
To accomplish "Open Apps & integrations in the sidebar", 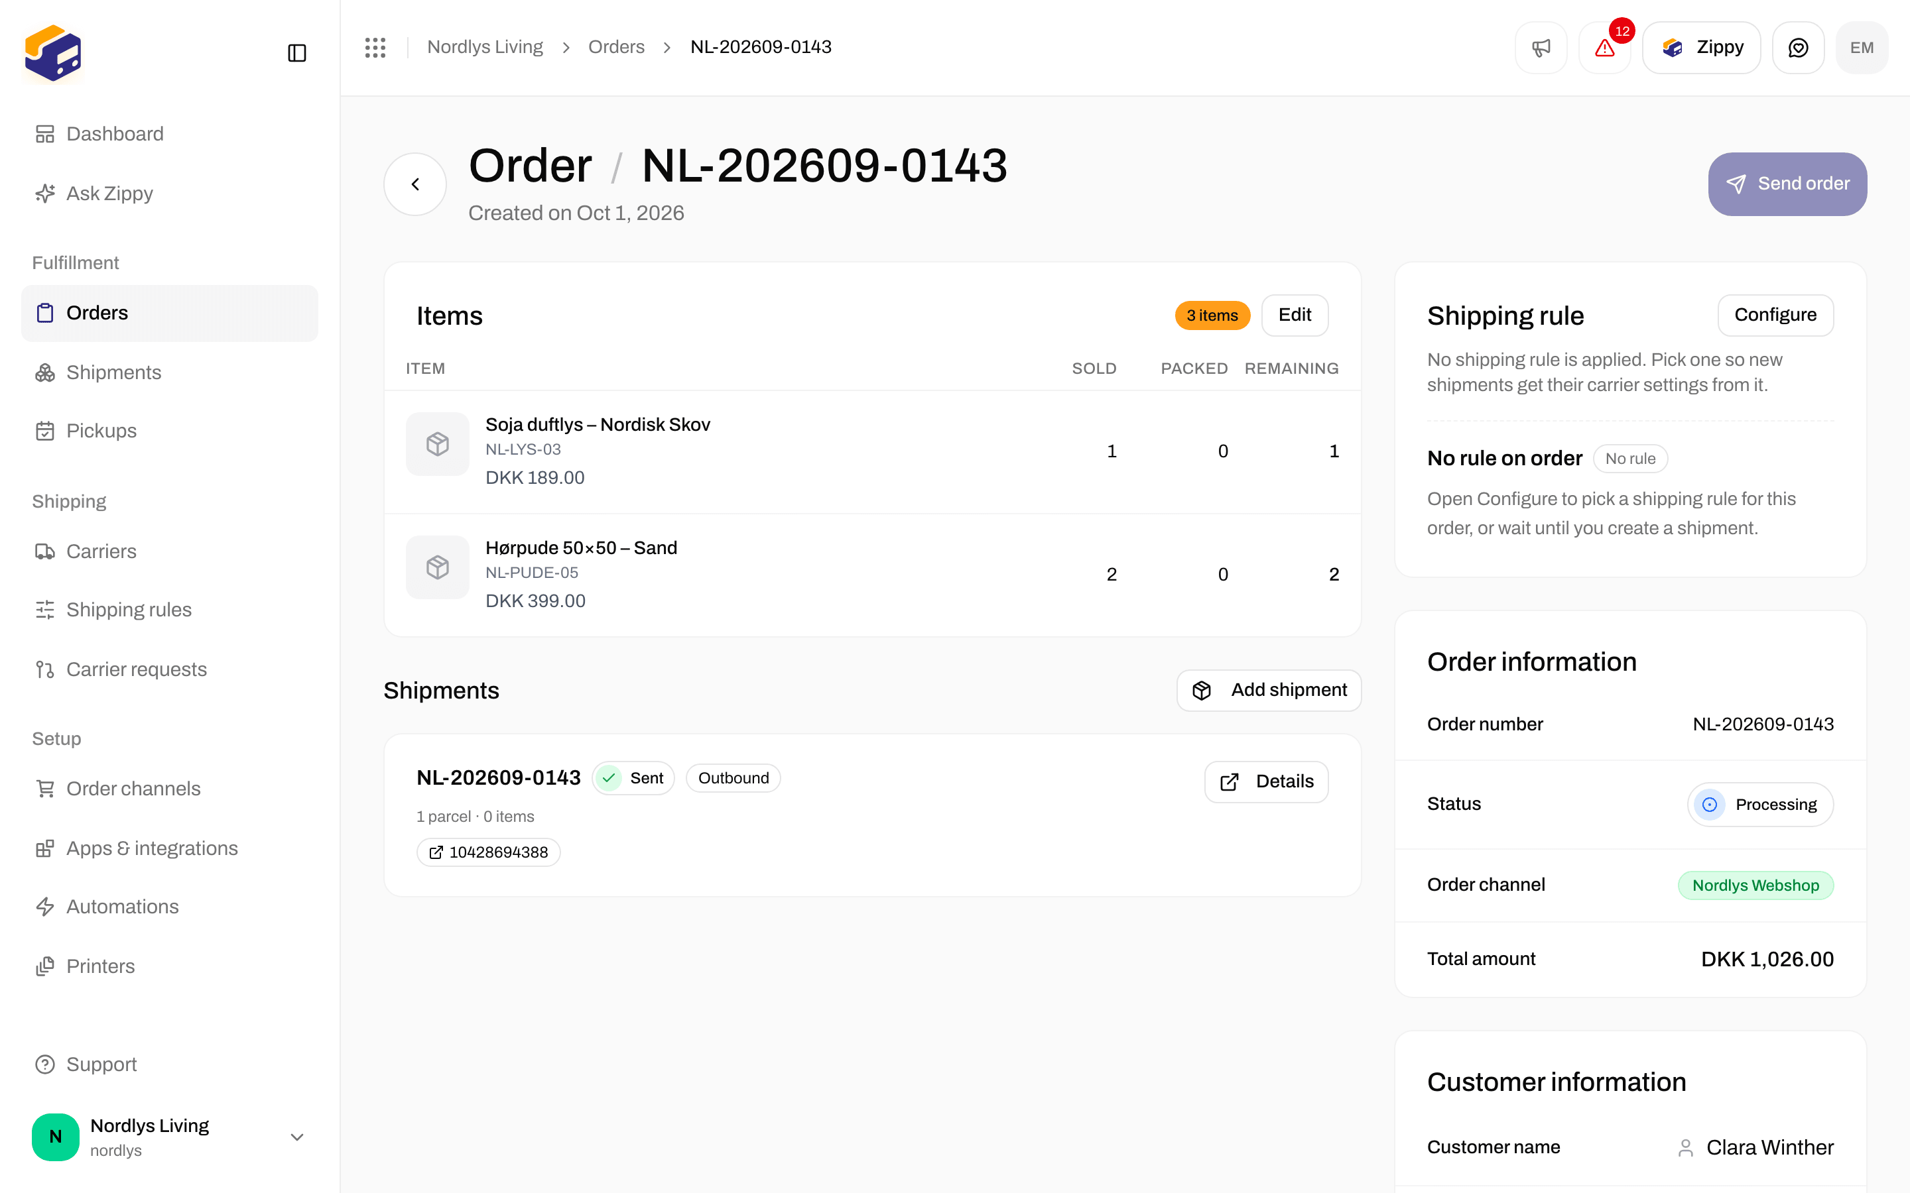I will point(170,848).
